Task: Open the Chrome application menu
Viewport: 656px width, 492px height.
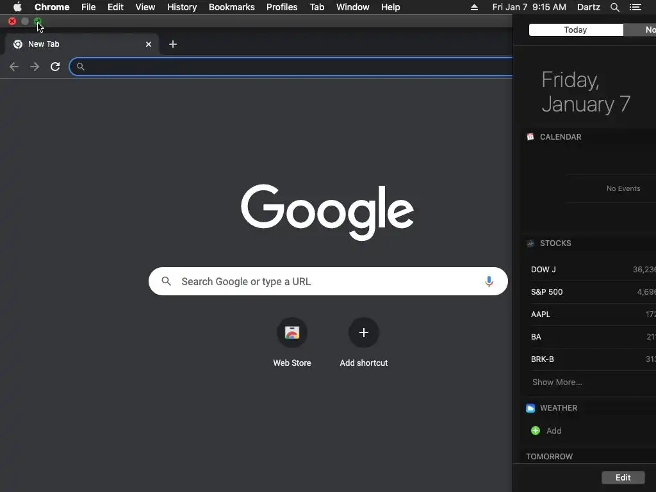Action: pos(52,7)
